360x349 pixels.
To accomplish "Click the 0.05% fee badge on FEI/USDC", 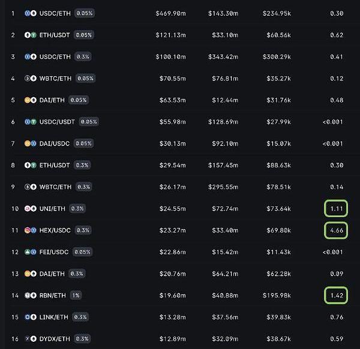I will point(82,252).
